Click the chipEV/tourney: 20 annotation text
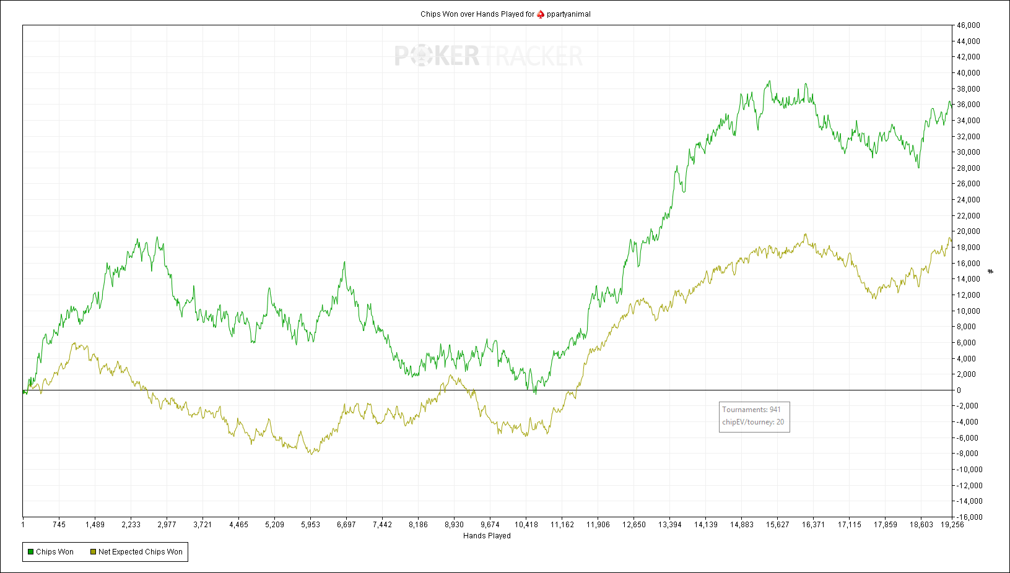1010x573 pixels. click(x=753, y=422)
